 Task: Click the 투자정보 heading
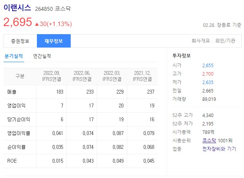[x=181, y=56]
